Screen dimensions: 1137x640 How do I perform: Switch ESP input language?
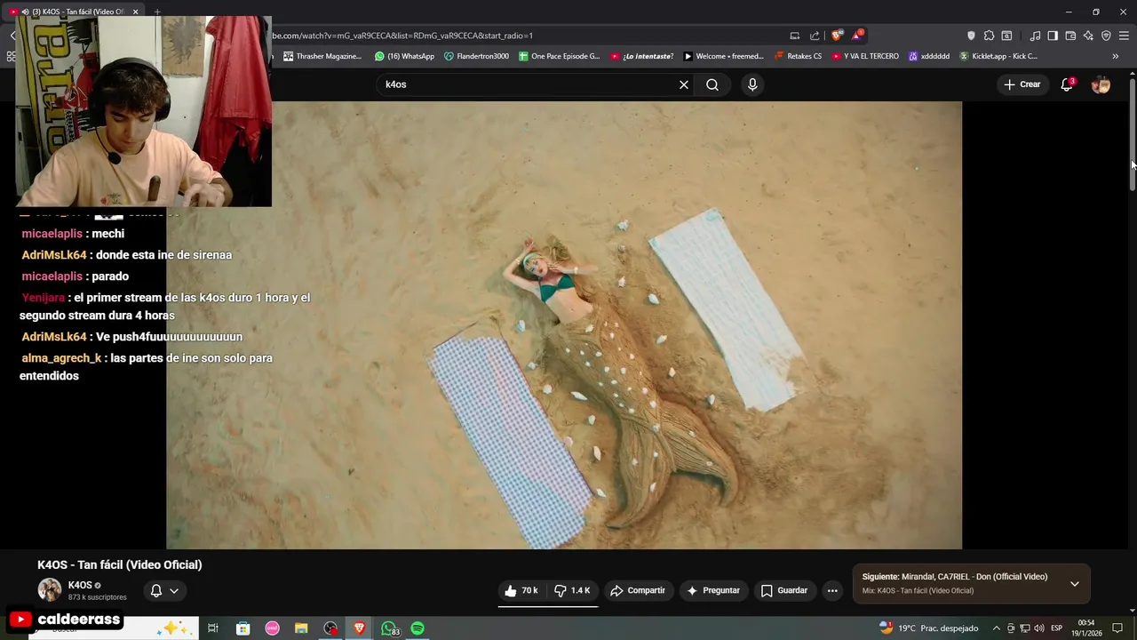point(1057,628)
